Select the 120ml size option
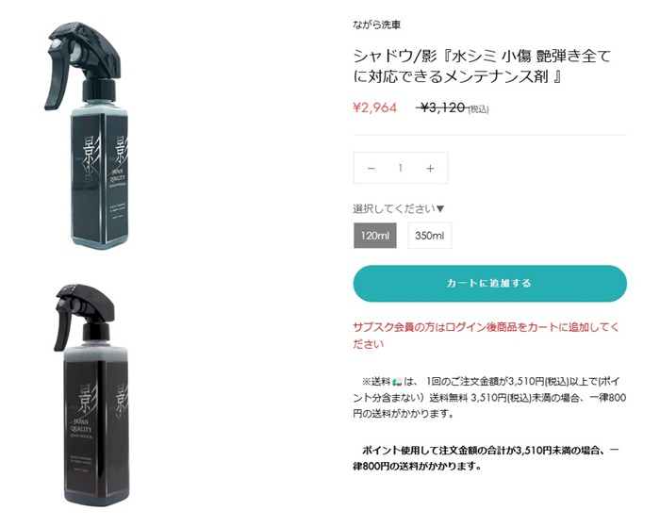The height and width of the screenshot is (527, 660). pos(374,236)
